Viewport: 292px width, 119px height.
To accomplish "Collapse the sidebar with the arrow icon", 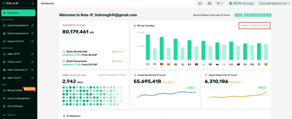I will tap(33, 3).
